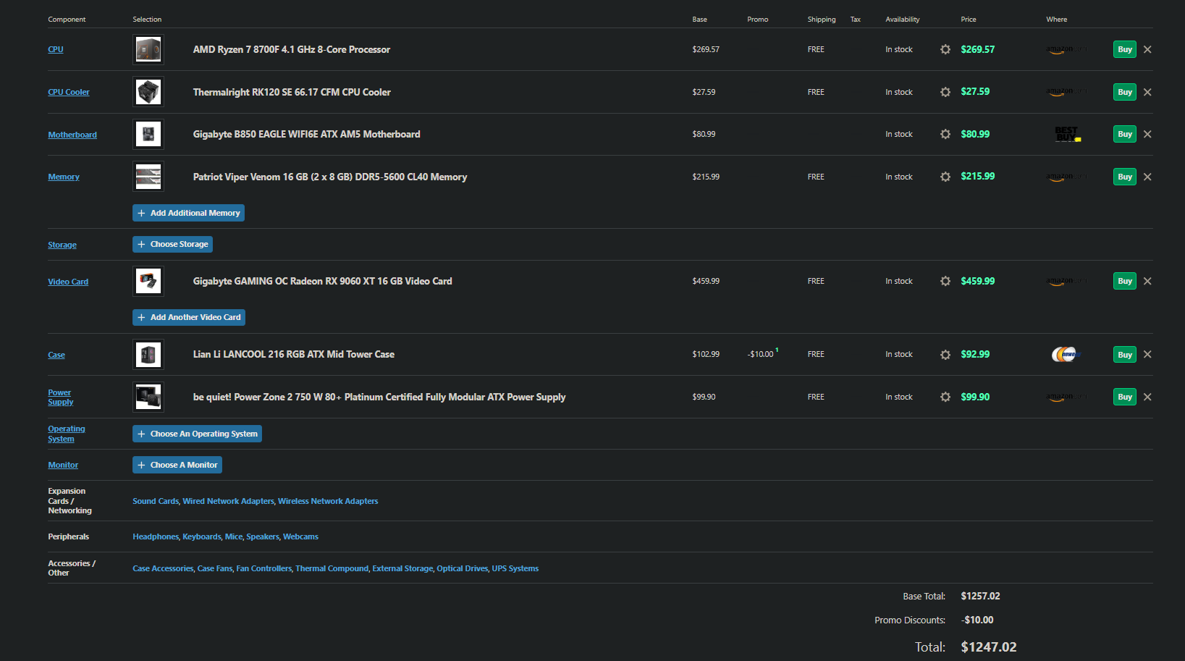This screenshot has width=1185, height=661.
Task: Click the -$10.00 promo on case row
Action: tap(761, 354)
